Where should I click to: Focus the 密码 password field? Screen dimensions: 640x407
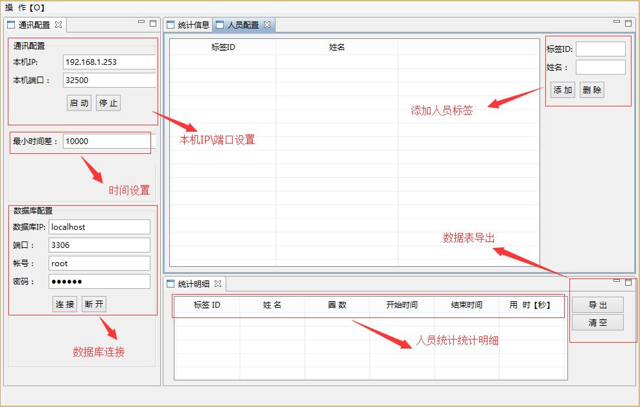(100, 282)
